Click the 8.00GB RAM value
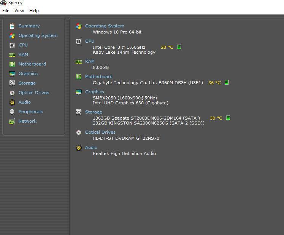The image size is (284, 235). tap(101, 67)
